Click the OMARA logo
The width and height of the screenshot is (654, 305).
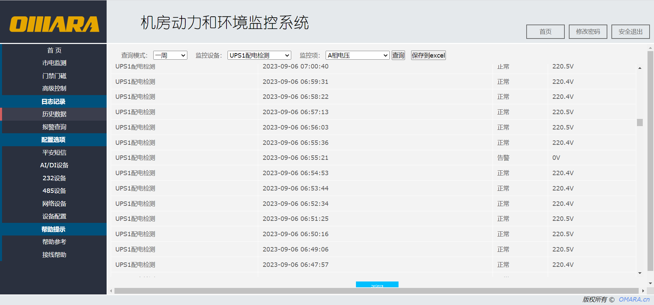coord(54,24)
